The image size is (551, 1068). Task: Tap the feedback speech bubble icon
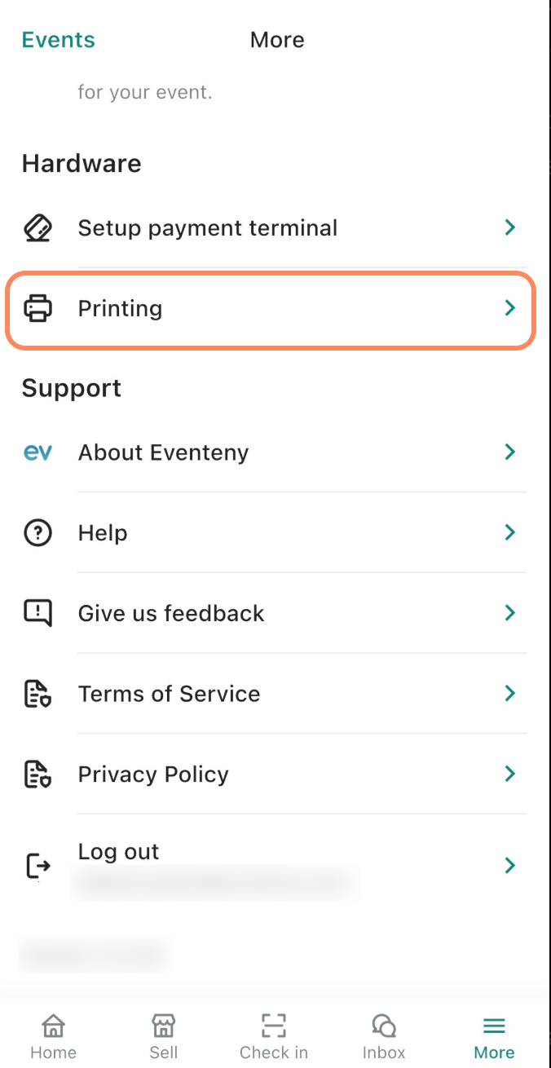tap(37, 613)
